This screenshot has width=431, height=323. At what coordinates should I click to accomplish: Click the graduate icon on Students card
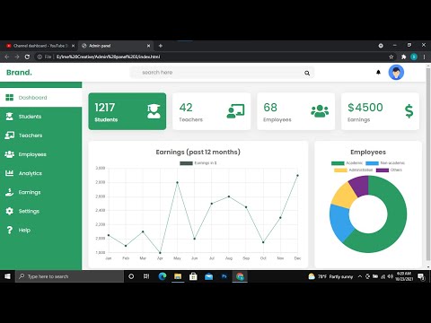(x=154, y=111)
